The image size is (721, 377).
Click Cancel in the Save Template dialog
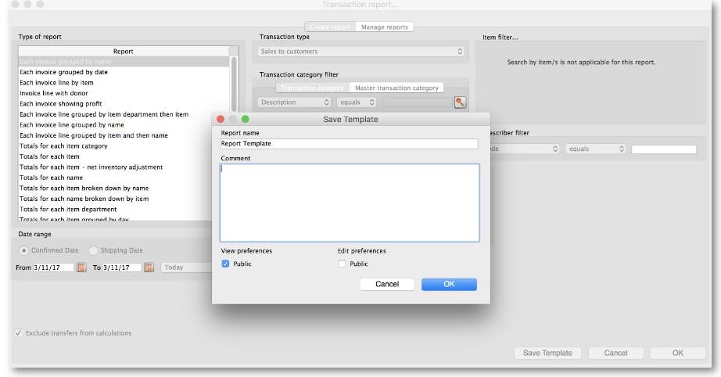tap(387, 284)
